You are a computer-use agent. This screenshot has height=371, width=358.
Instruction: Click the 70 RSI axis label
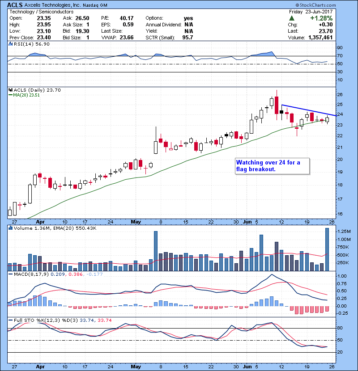340,56
